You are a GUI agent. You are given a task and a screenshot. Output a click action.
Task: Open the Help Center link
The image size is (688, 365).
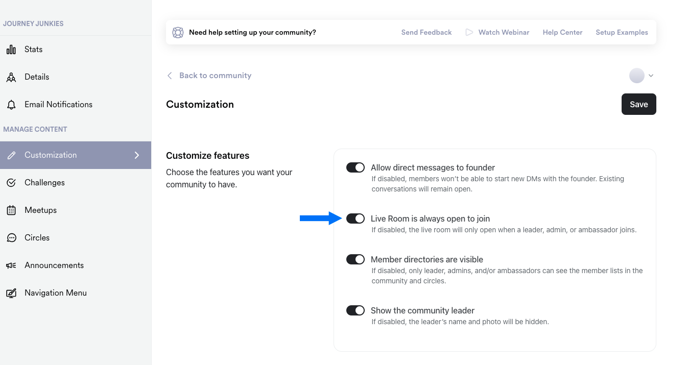[x=562, y=32]
